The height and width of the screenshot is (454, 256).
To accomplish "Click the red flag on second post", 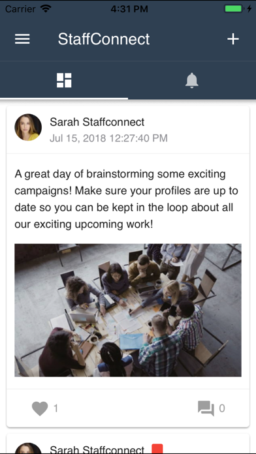I will [157, 449].
